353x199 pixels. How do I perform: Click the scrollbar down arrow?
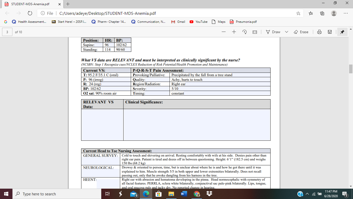coord(351,186)
